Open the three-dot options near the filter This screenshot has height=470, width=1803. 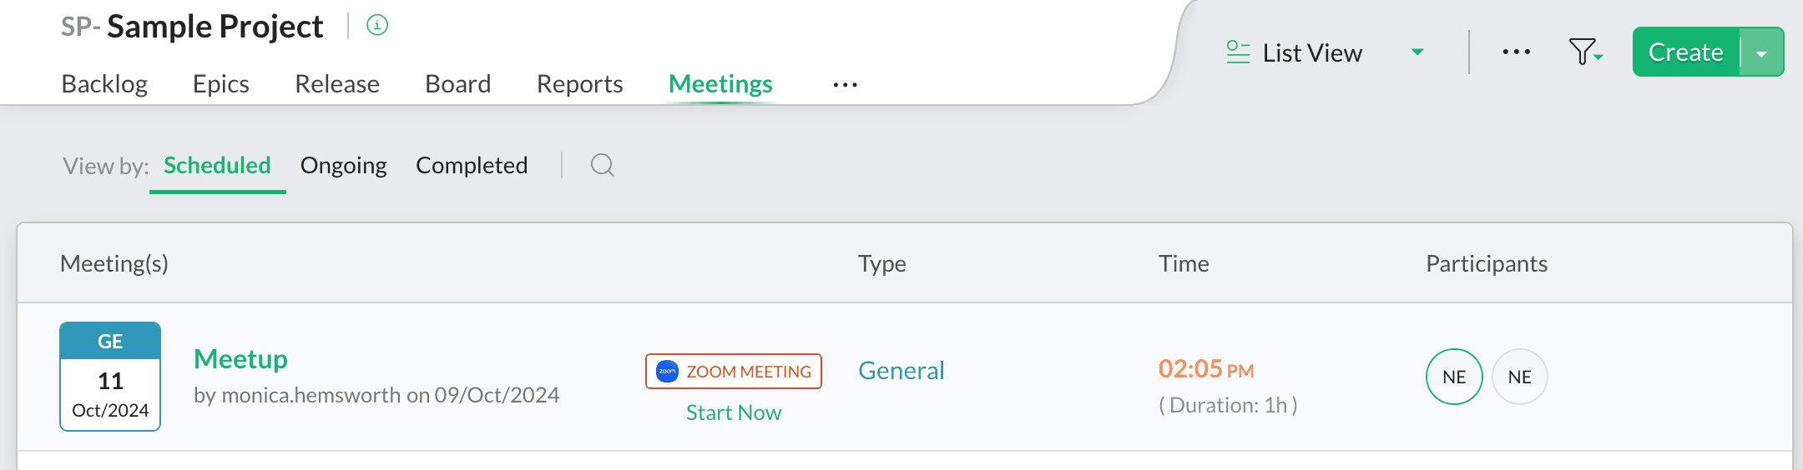pyautogui.click(x=1516, y=52)
